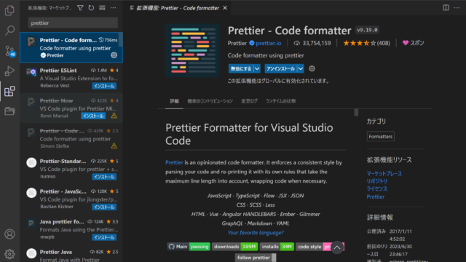The width and height of the screenshot is (466, 262).
Task: Click the follow prettier badge
Action: pos(256,258)
